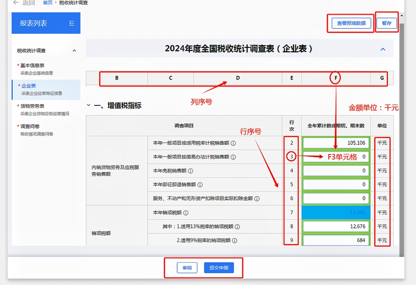Click column letter D header
This screenshot has height=285, width=416.
(x=238, y=78)
